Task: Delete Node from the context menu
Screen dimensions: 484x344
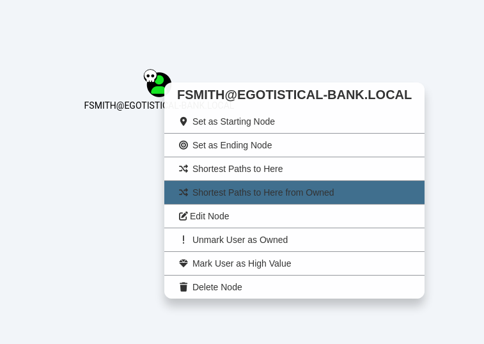Action: coord(217,287)
